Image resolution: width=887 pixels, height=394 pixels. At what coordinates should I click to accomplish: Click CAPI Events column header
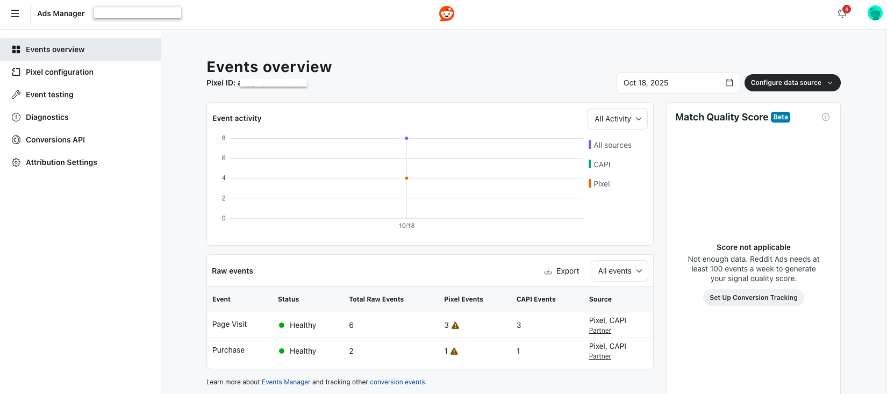tap(536, 299)
